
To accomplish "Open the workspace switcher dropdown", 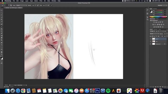I will tap(162, 5).
